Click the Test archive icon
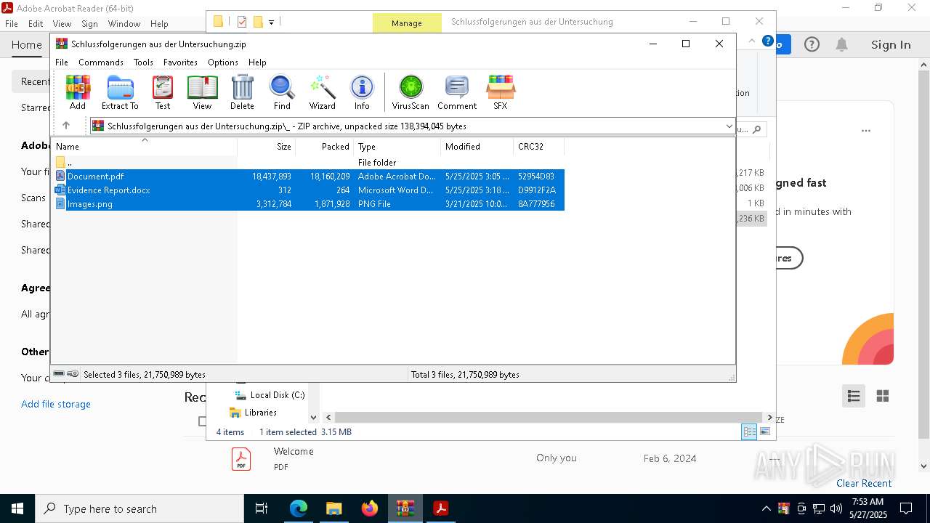 tap(163, 92)
